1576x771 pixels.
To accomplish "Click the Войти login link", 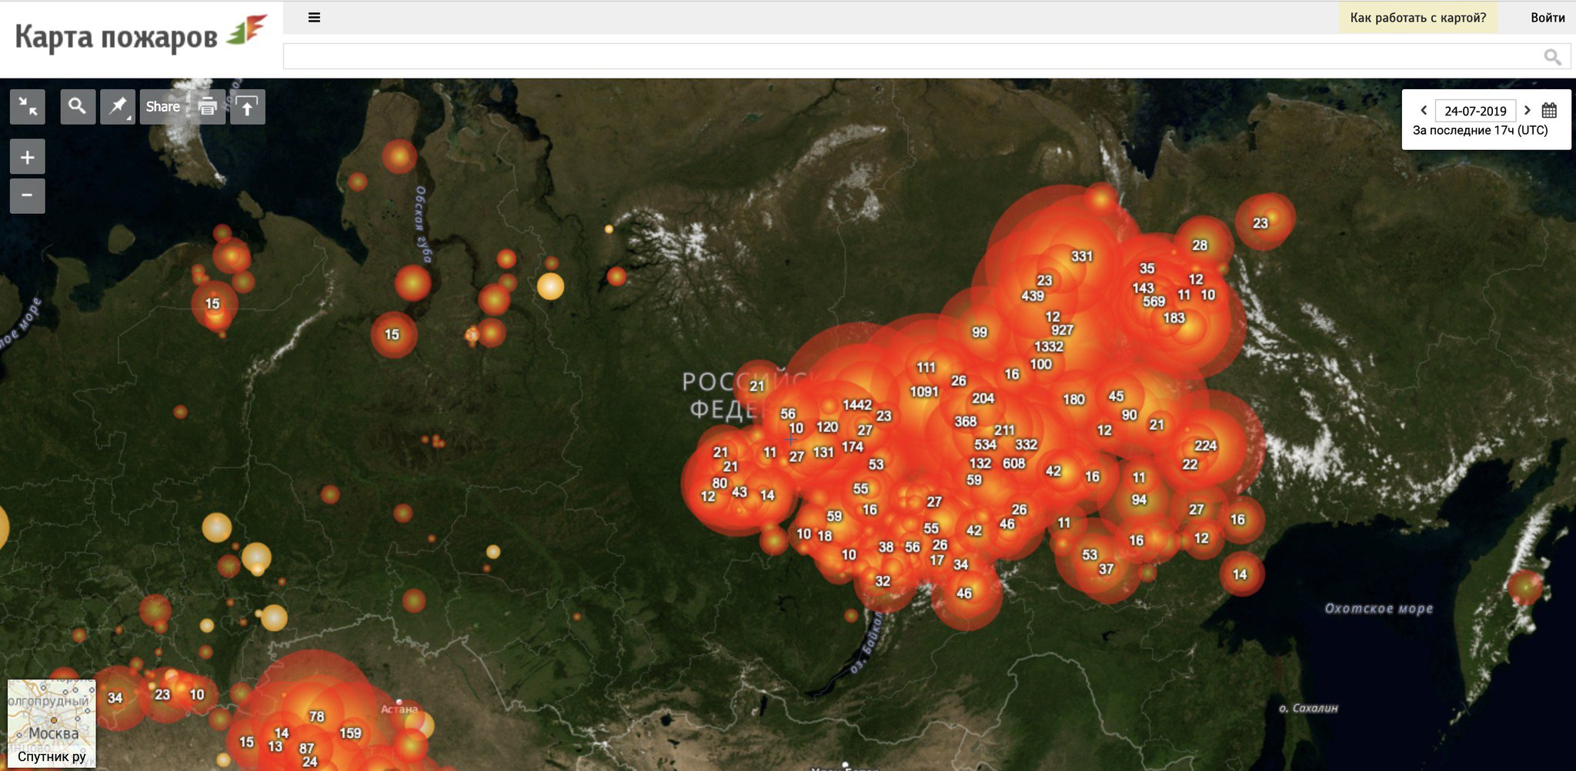I will (x=1548, y=17).
